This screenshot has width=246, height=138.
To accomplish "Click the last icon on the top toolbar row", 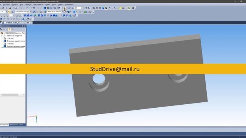I will pyautogui.click(x=133, y=8).
